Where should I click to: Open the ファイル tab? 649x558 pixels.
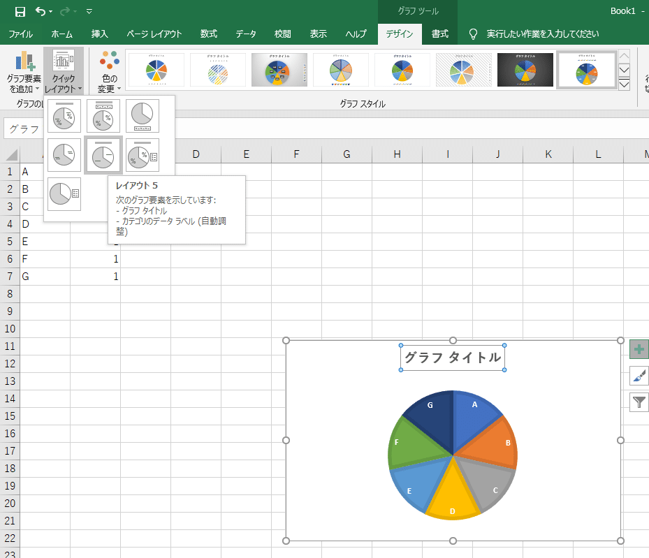(x=20, y=34)
